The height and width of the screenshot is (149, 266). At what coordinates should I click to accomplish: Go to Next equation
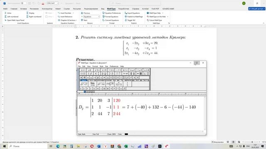[x=84, y=20]
